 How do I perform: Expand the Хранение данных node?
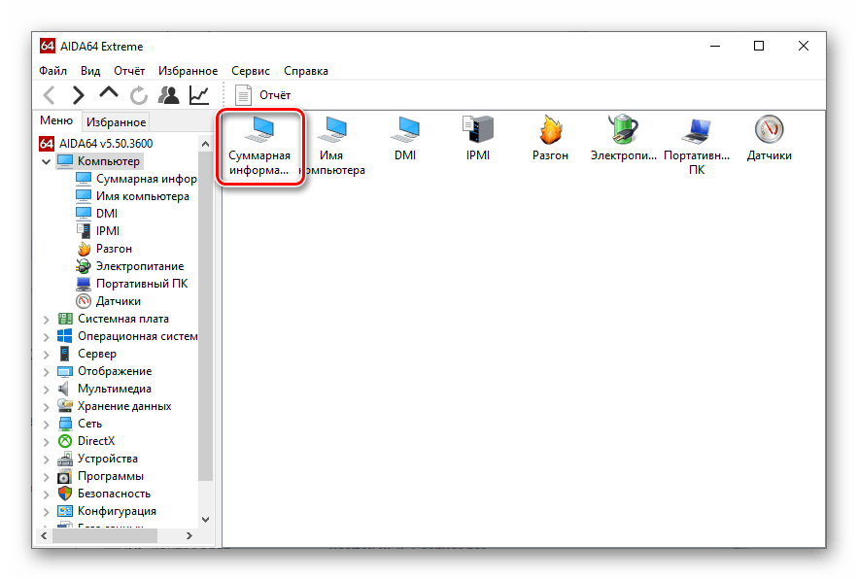click(46, 406)
